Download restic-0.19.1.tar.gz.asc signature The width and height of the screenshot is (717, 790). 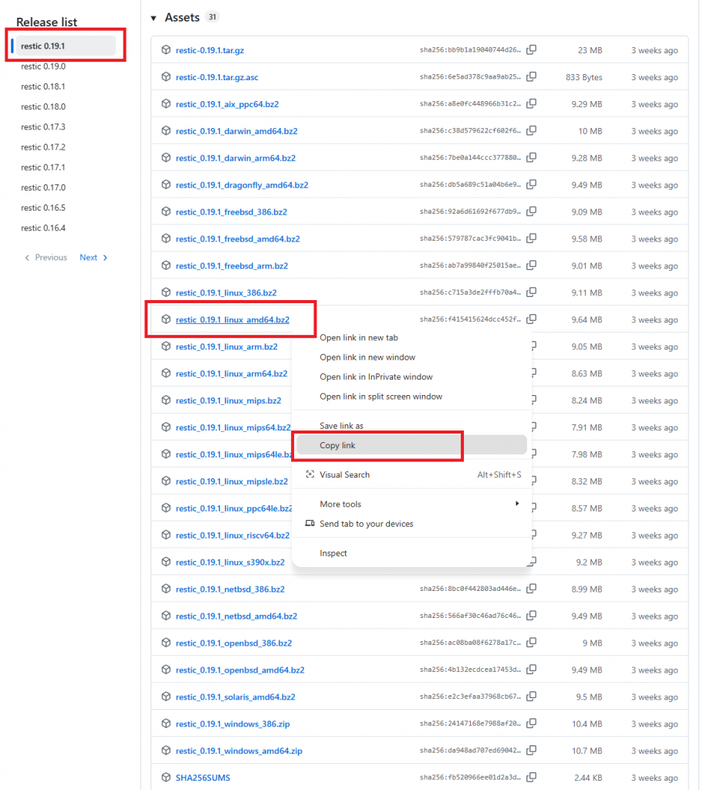(217, 76)
